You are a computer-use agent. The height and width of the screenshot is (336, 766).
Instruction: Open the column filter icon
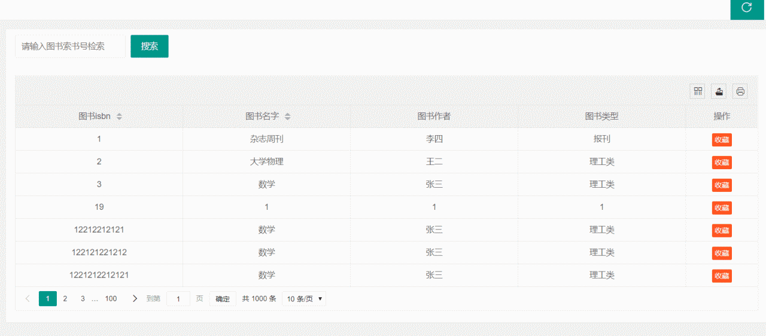point(698,91)
